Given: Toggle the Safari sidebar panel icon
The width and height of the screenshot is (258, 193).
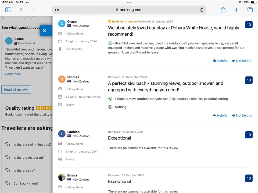Looking at the screenshot, I should (x=8, y=10).
